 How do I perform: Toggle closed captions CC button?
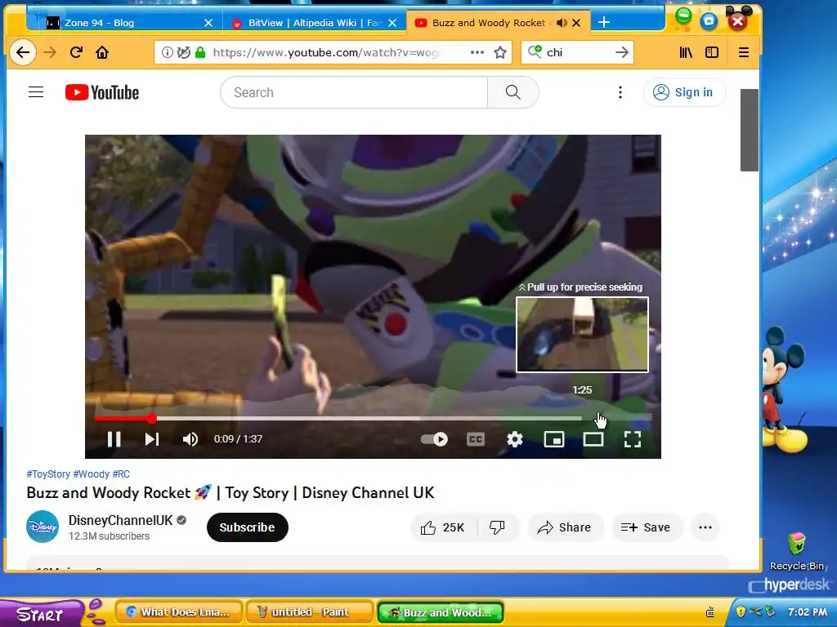point(476,438)
